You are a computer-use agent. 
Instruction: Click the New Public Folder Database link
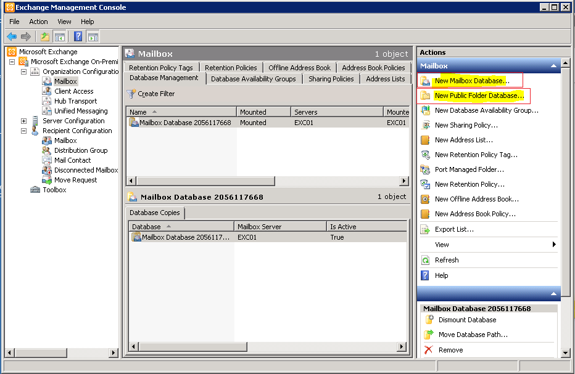479,96
